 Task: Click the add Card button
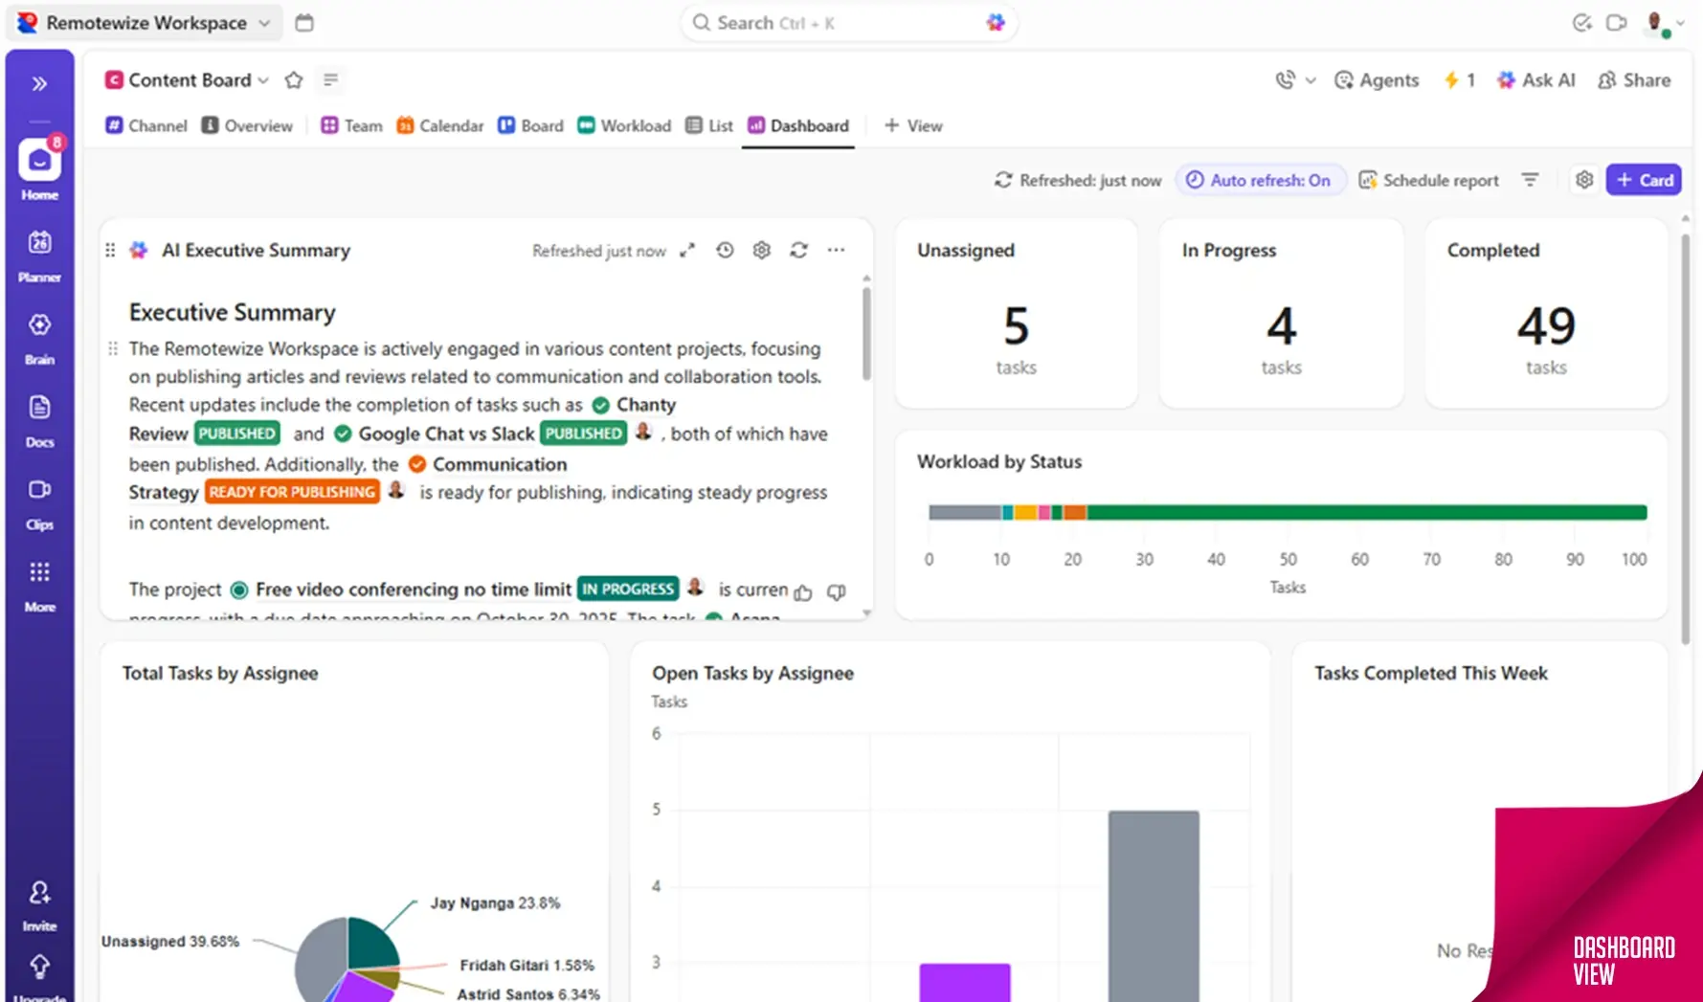pos(1644,181)
